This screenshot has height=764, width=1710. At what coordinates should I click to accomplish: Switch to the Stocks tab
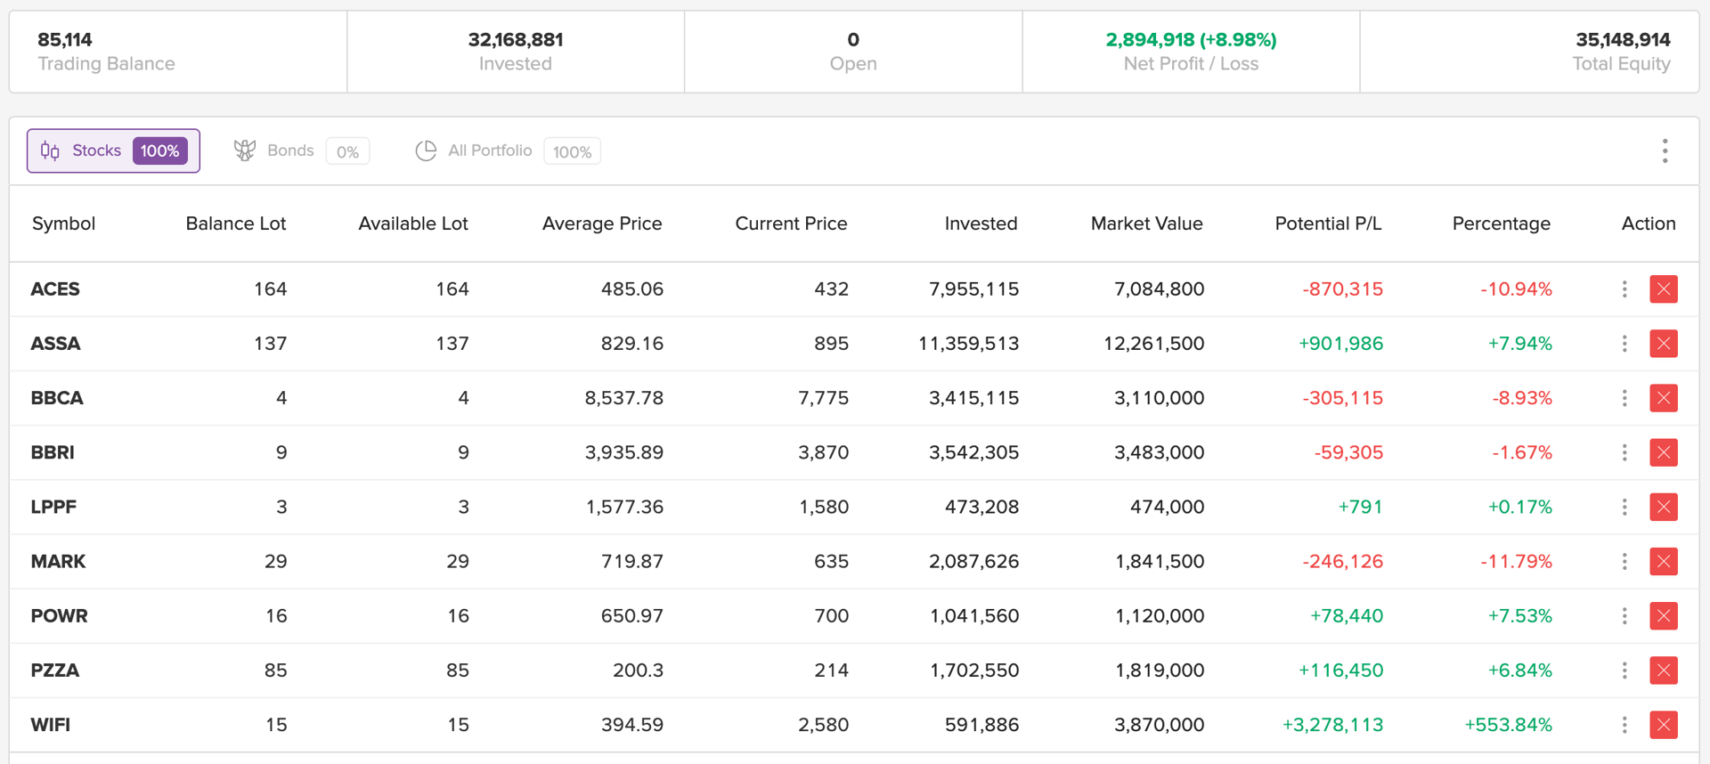click(x=113, y=150)
